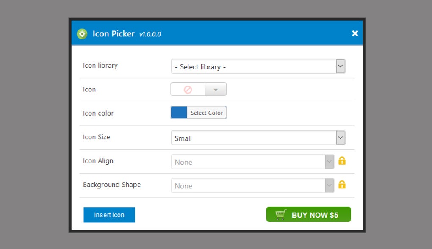Open the Icon Align dropdown
The width and height of the screenshot is (432, 249).
252,162
